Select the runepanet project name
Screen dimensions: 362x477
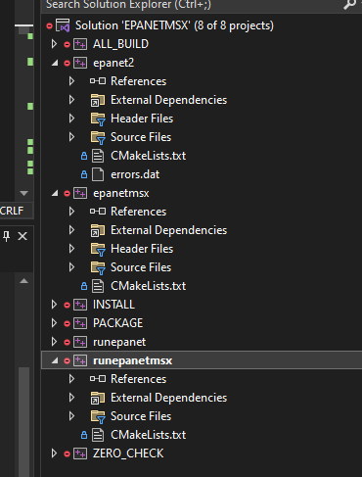click(119, 342)
